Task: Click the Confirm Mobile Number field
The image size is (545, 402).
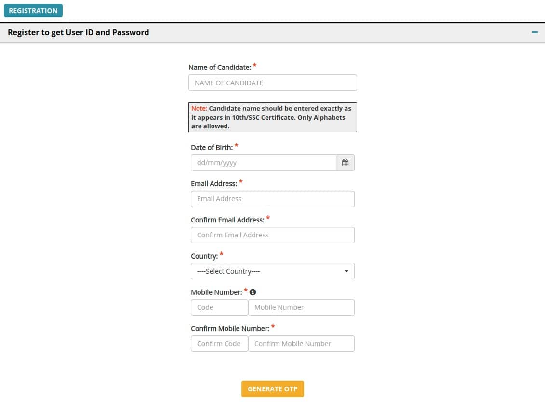Action: (x=301, y=344)
